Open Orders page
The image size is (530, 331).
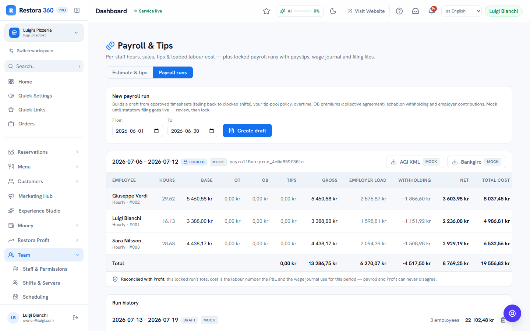pos(44,124)
